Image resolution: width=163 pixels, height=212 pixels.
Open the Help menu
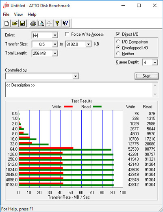click(32, 14)
